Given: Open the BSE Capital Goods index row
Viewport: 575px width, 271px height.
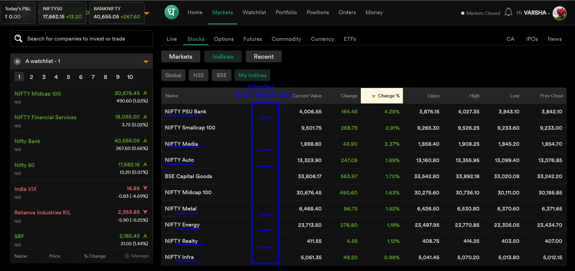Looking at the screenshot, I should point(364,176).
